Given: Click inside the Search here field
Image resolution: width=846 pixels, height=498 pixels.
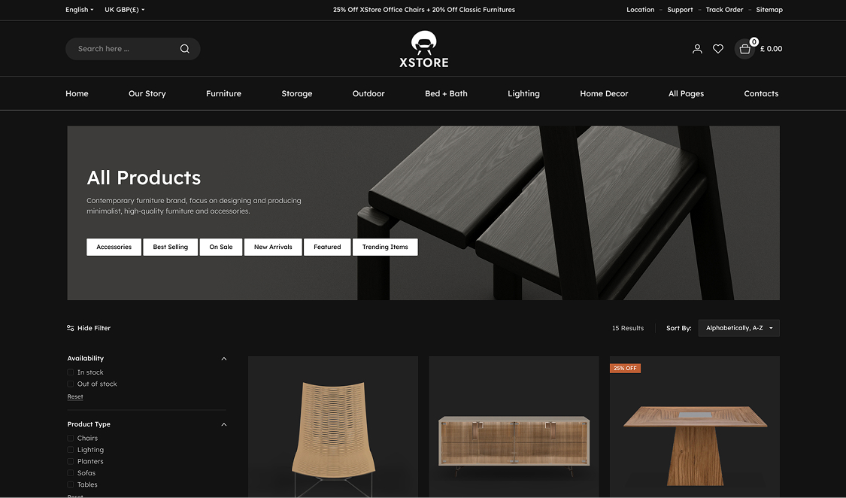Looking at the screenshot, I should [120, 49].
